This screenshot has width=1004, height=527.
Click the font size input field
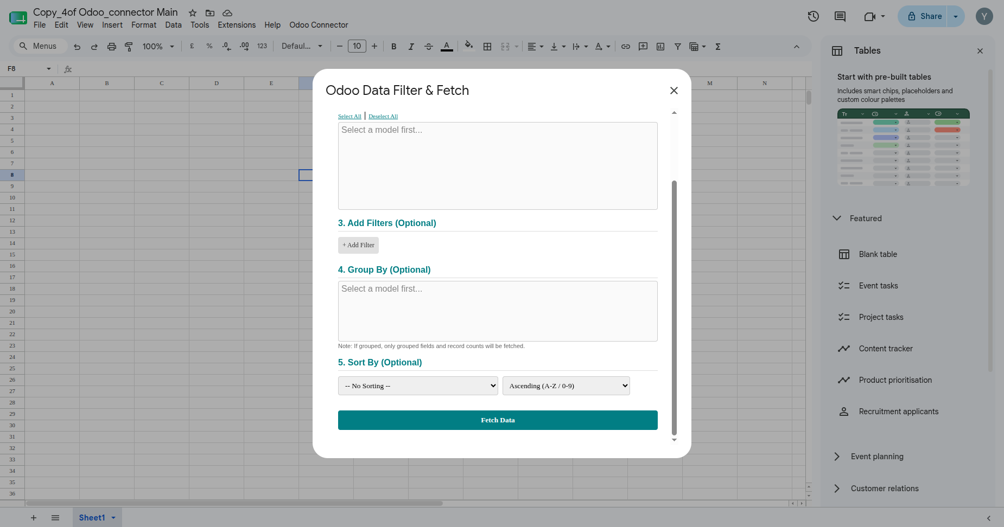click(357, 46)
